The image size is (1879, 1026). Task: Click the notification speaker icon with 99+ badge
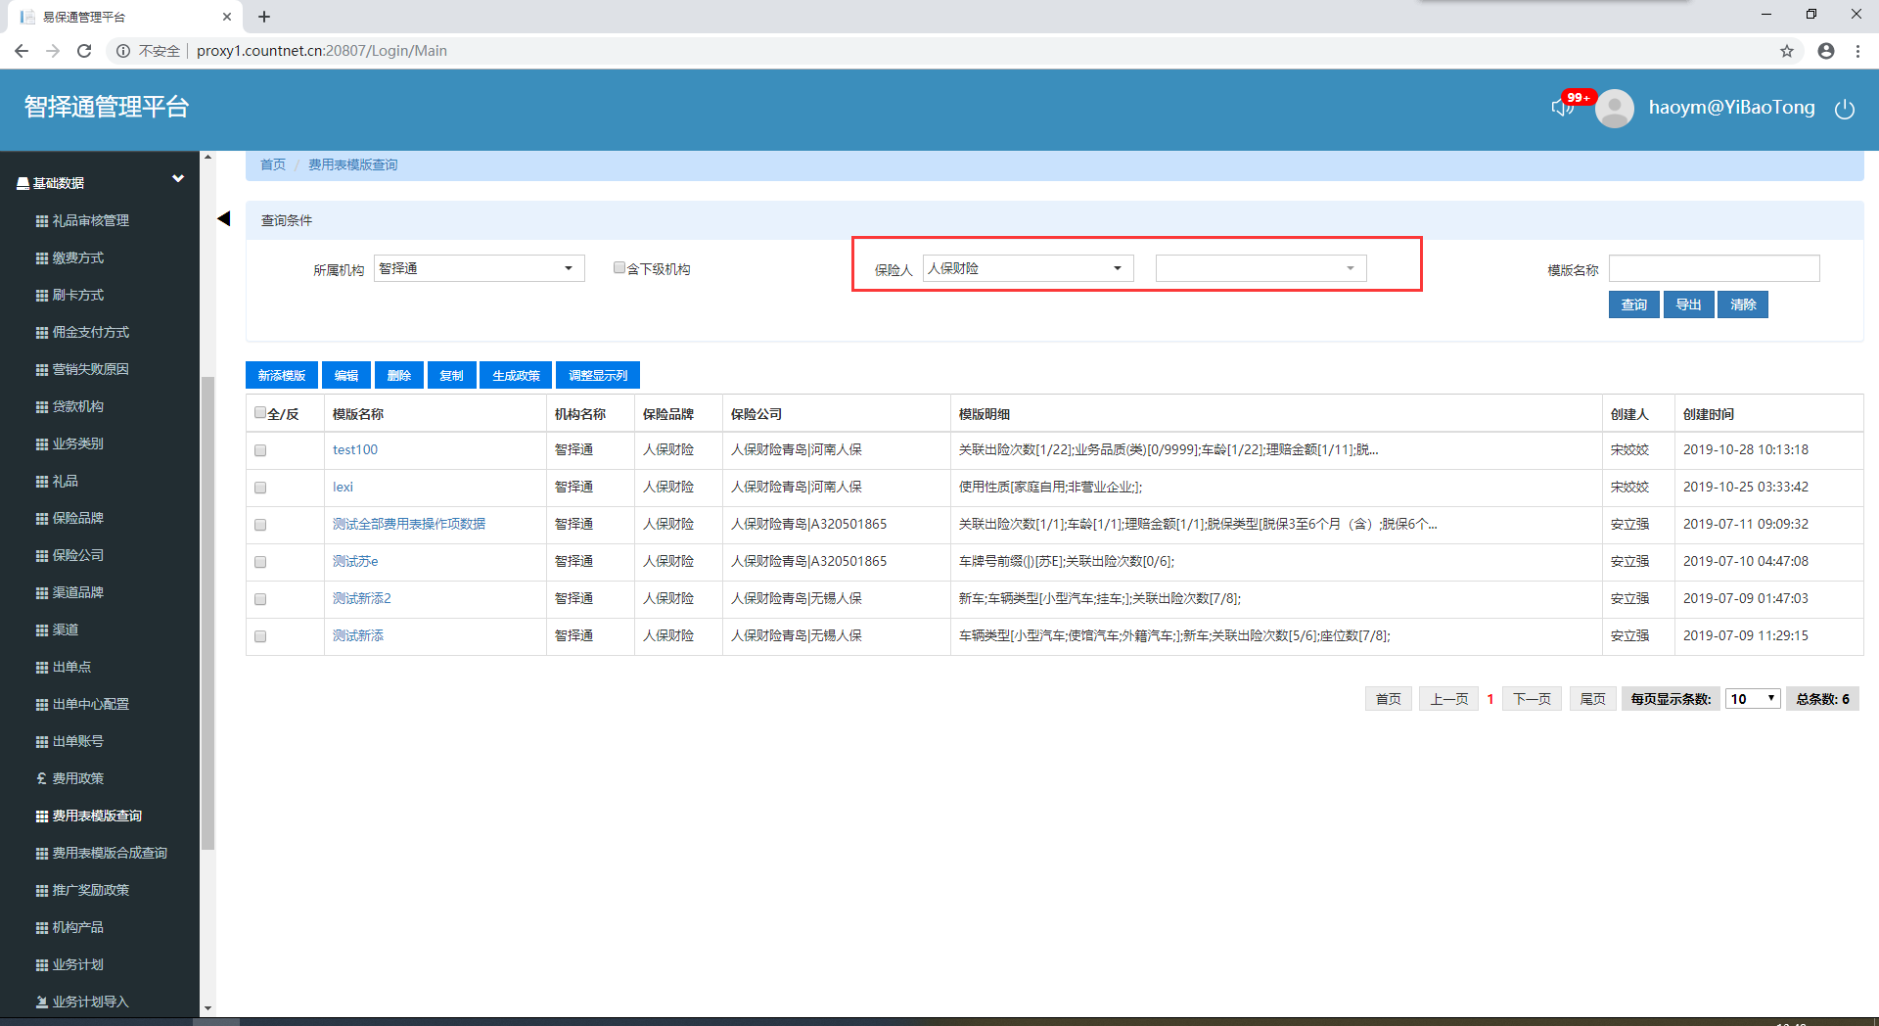[1562, 108]
